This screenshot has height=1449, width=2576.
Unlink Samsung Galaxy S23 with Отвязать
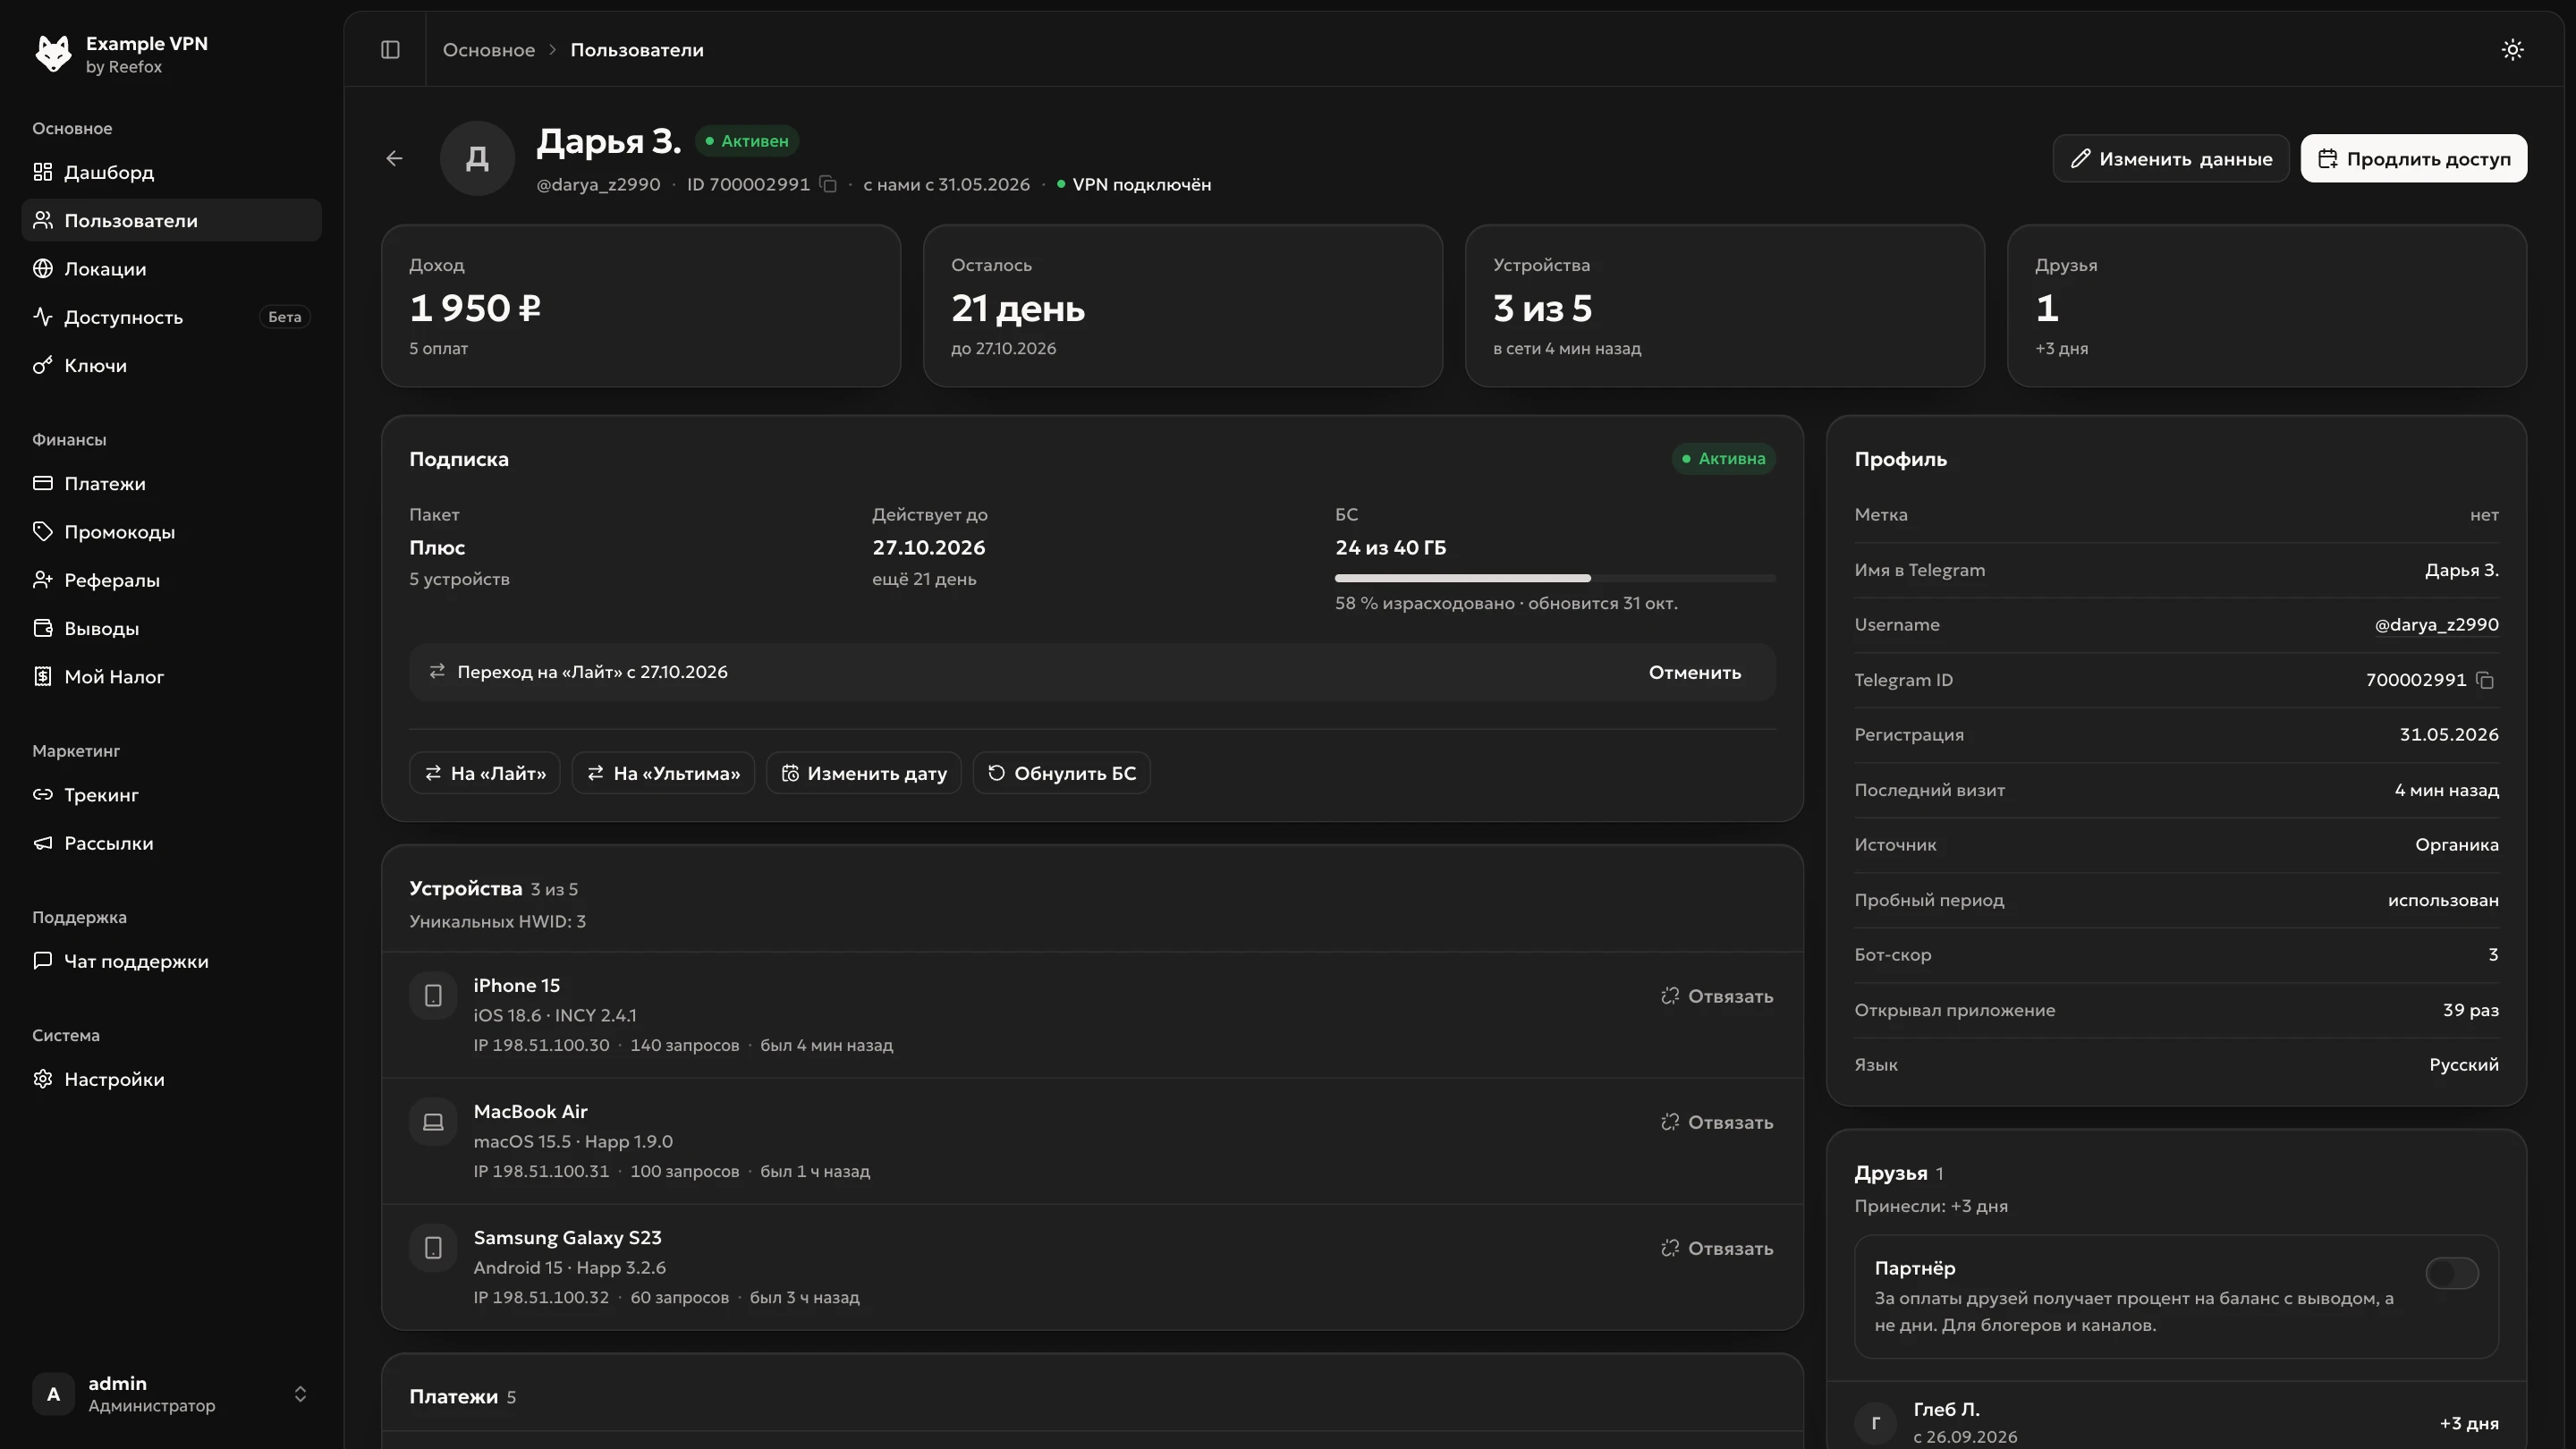pyautogui.click(x=1717, y=1248)
